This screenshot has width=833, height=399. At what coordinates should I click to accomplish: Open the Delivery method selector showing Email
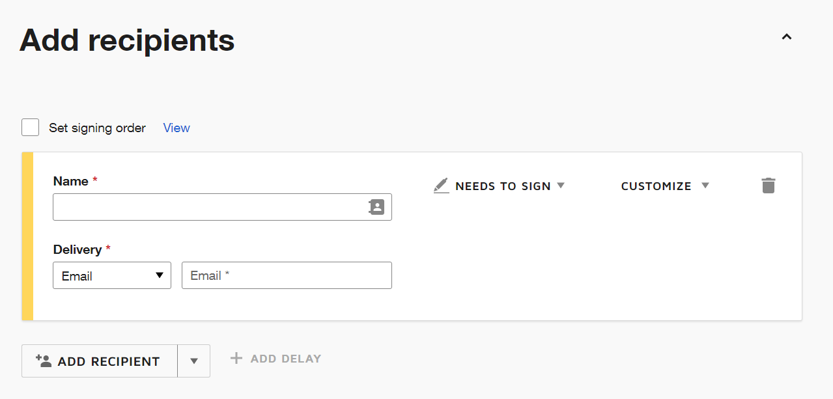(x=111, y=275)
